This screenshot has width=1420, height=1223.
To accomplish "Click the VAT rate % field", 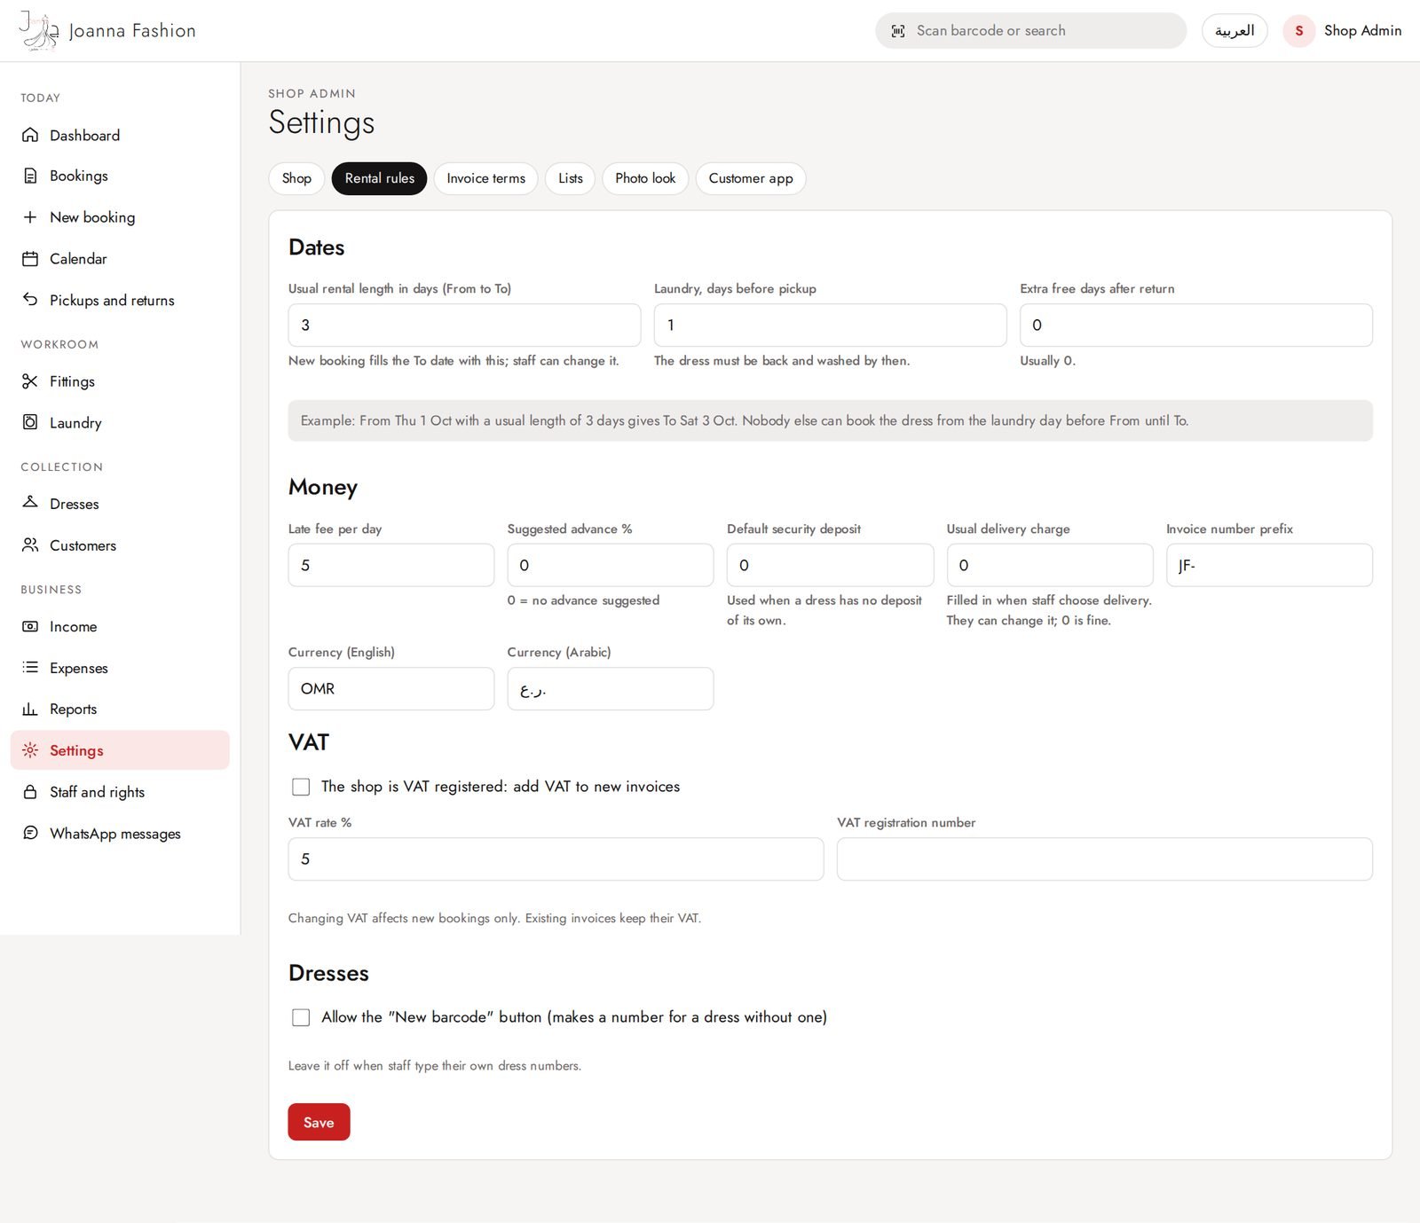I will pyautogui.click(x=556, y=858).
